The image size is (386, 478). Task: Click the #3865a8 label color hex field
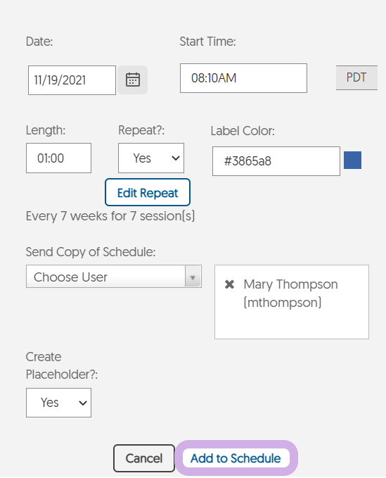(x=276, y=161)
